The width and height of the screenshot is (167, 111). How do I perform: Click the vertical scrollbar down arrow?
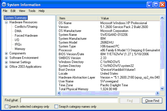(162, 88)
